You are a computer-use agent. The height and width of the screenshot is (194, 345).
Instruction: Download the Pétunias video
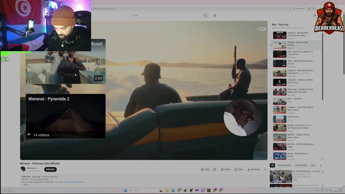pyautogui.click(x=253, y=169)
